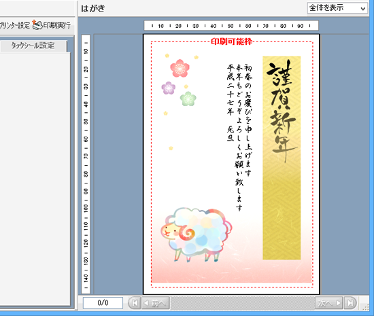Select the green plum blossom graphic

[x=188, y=99]
